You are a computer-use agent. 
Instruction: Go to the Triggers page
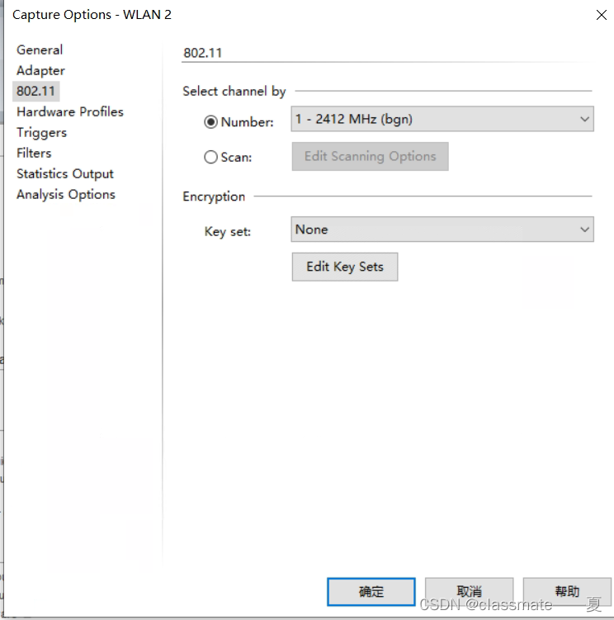pos(41,132)
